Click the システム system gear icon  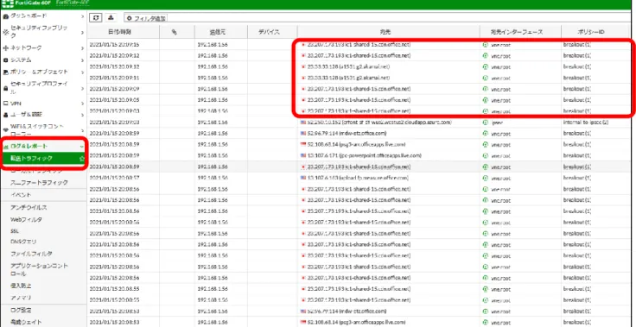pyautogui.click(x=6, y=60)
